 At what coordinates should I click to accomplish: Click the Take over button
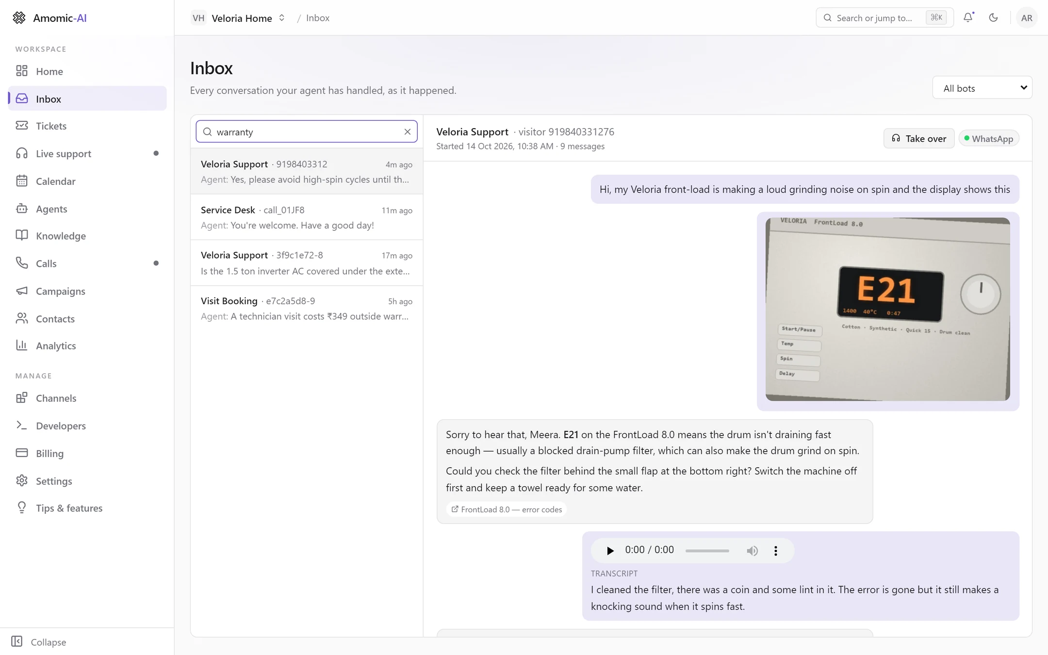coord(918,139)
